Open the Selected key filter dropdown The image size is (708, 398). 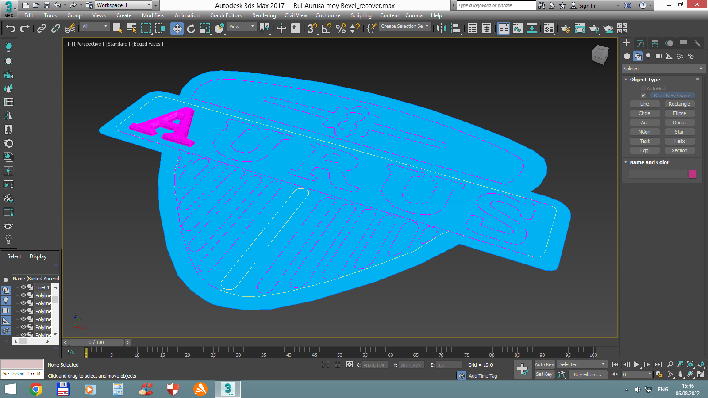click(x=582, y=364)
